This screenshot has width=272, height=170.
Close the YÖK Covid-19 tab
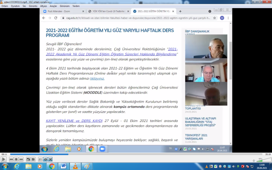(x=128, y=11)
